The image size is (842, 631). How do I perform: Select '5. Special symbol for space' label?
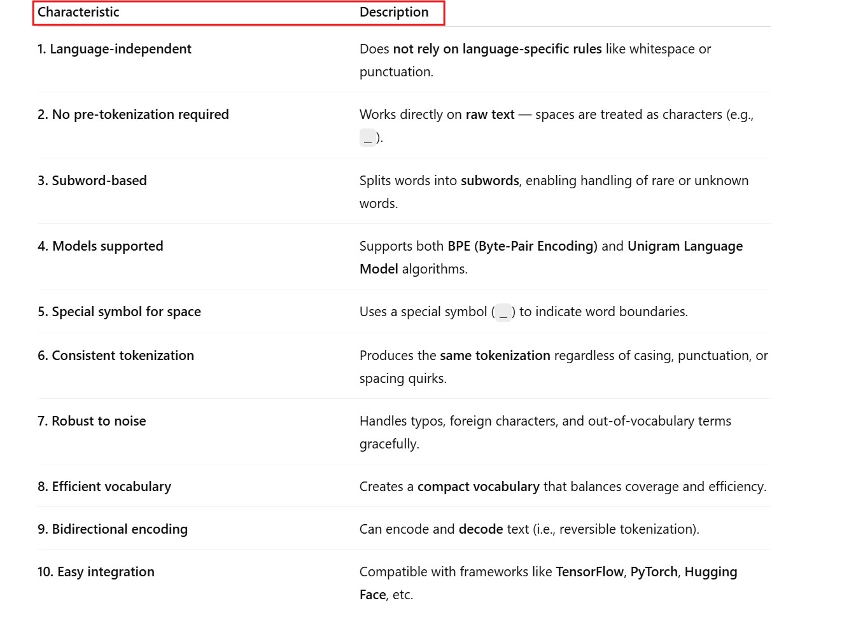(119, 312)
